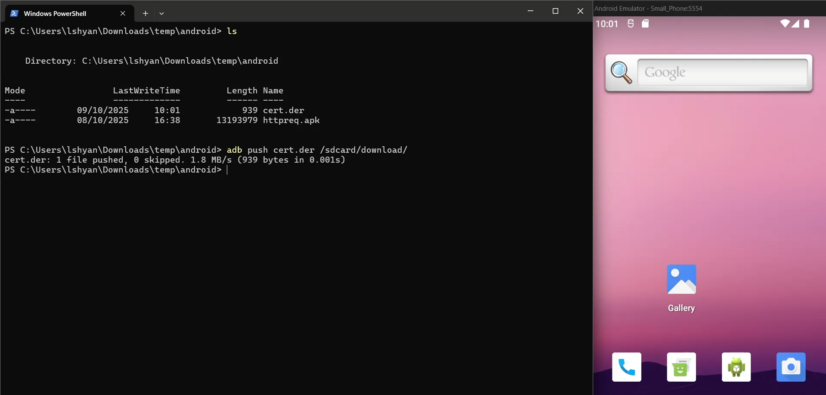The height and width of the screenshot is (395, 826).
Task: Open the Gallery app icon
Action: [681, 280]
